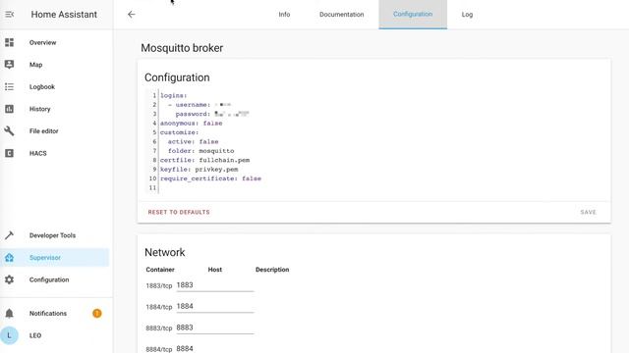
Task: Click the 'certfile: fullchain.pem' line
Action: [204, 160]
